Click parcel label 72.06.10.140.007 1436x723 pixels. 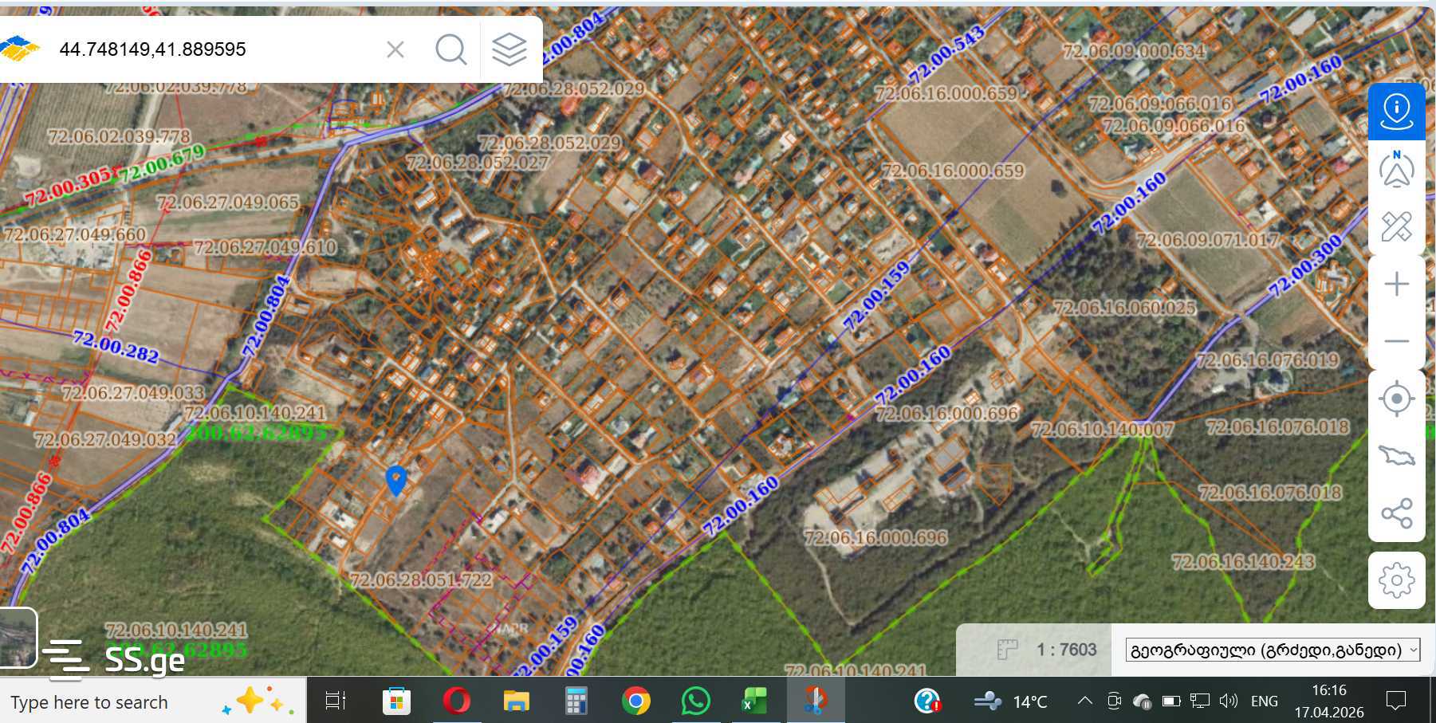(1102, 430)
